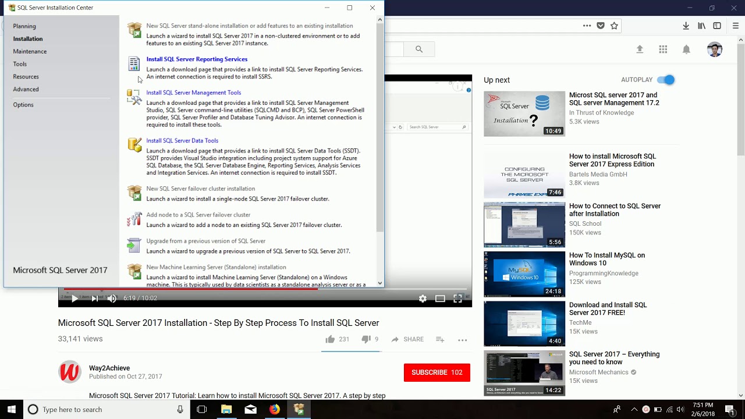Open the page actions three-dot menu
The image size is (745, 419).
[x=587, y=26]
